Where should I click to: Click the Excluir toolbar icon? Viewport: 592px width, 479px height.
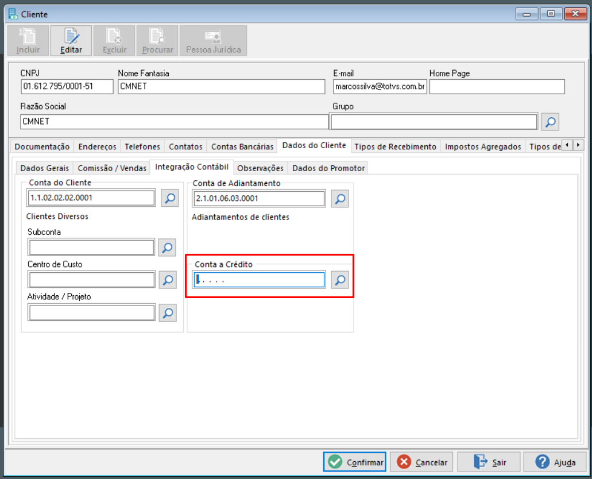coord(114,41)
